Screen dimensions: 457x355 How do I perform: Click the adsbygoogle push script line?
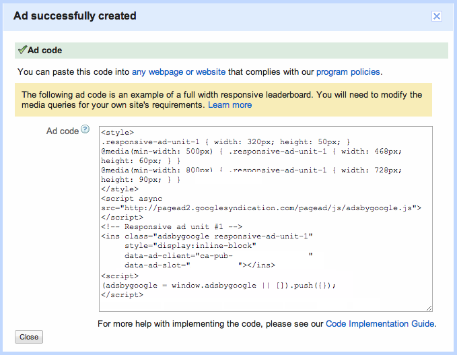pyautogui.click(x=218, y=285)
